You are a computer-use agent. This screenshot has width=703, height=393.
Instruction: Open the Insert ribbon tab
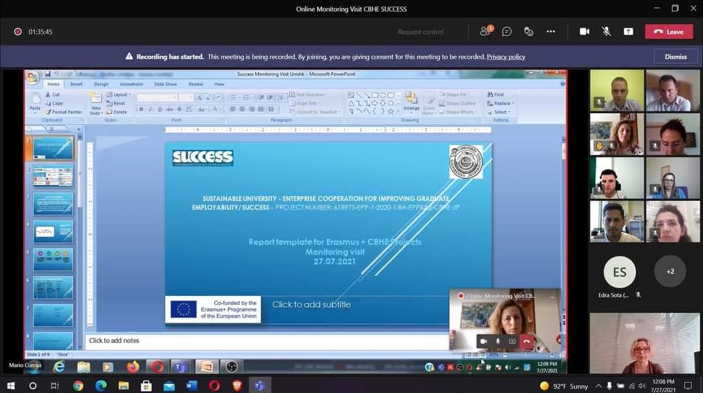[76, 84]
